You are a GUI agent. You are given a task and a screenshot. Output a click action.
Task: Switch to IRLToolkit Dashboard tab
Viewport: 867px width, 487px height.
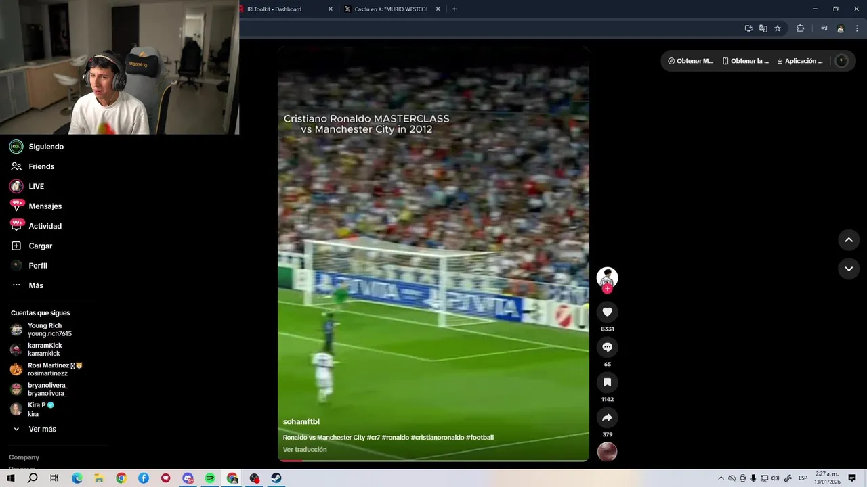click(283, 9)
